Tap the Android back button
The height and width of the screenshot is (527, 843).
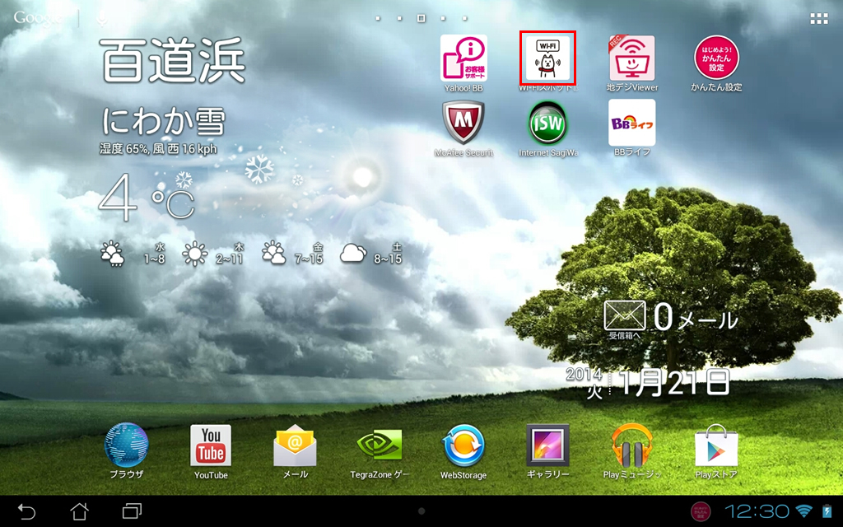[26, 511]
